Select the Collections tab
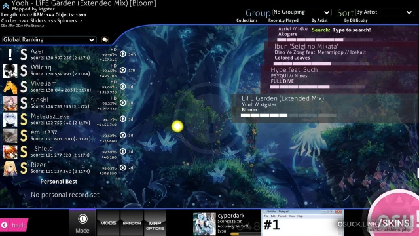 [247, 20]
